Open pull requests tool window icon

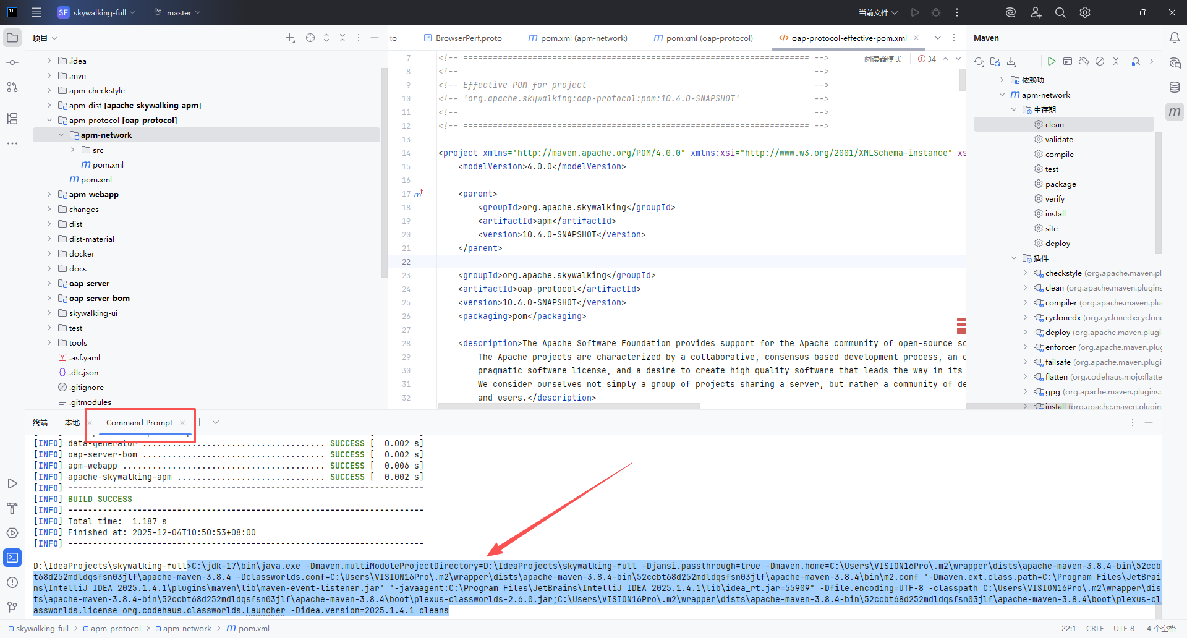tap(12, 87)
